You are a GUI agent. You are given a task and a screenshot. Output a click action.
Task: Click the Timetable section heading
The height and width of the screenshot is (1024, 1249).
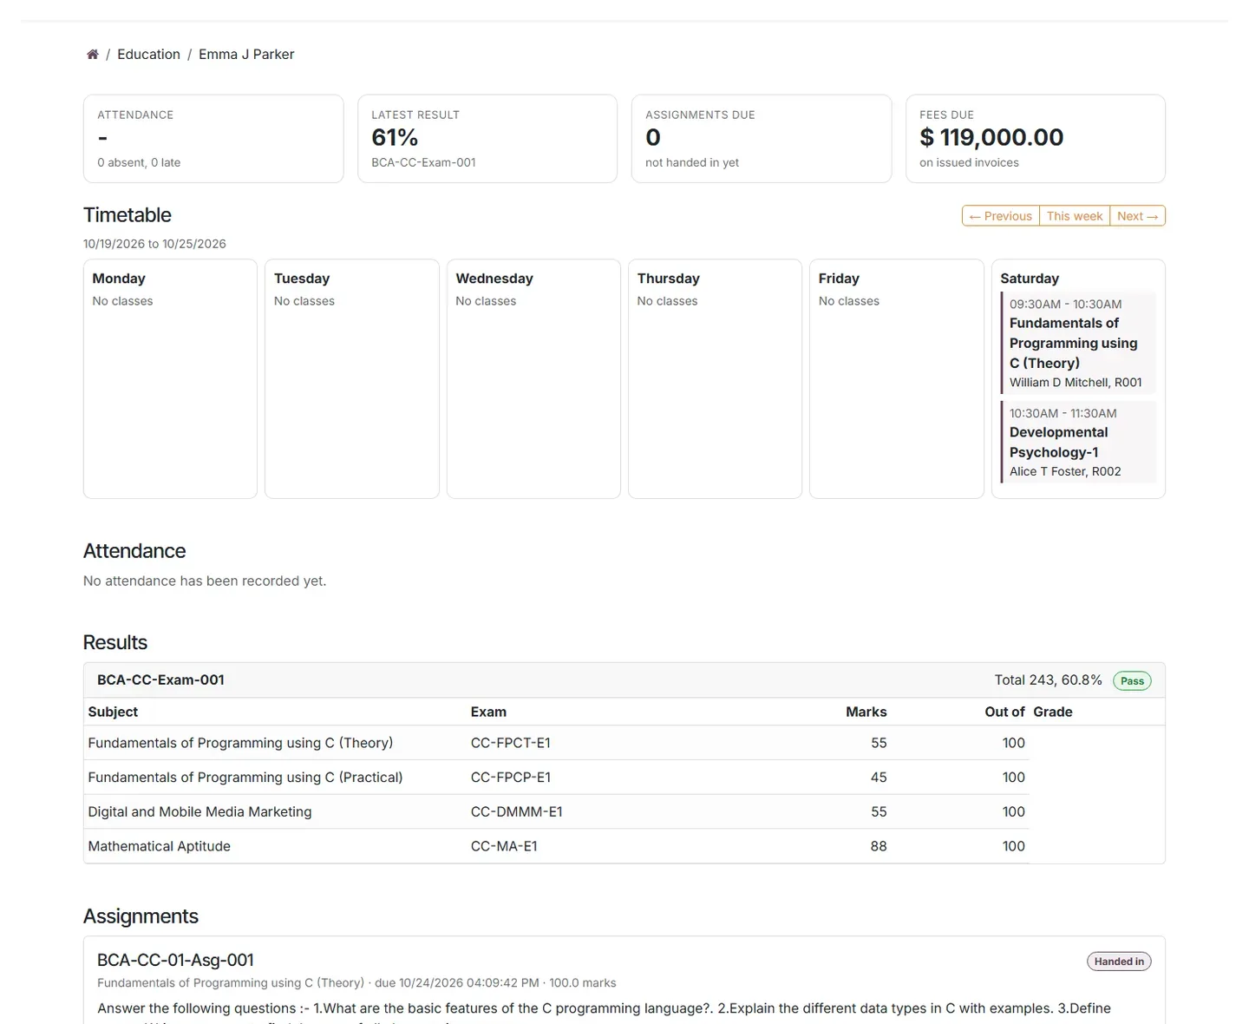tap(128, 215)
